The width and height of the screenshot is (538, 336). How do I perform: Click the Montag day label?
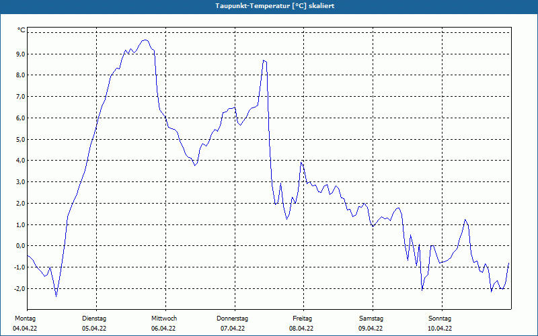[x=25, y=319]
